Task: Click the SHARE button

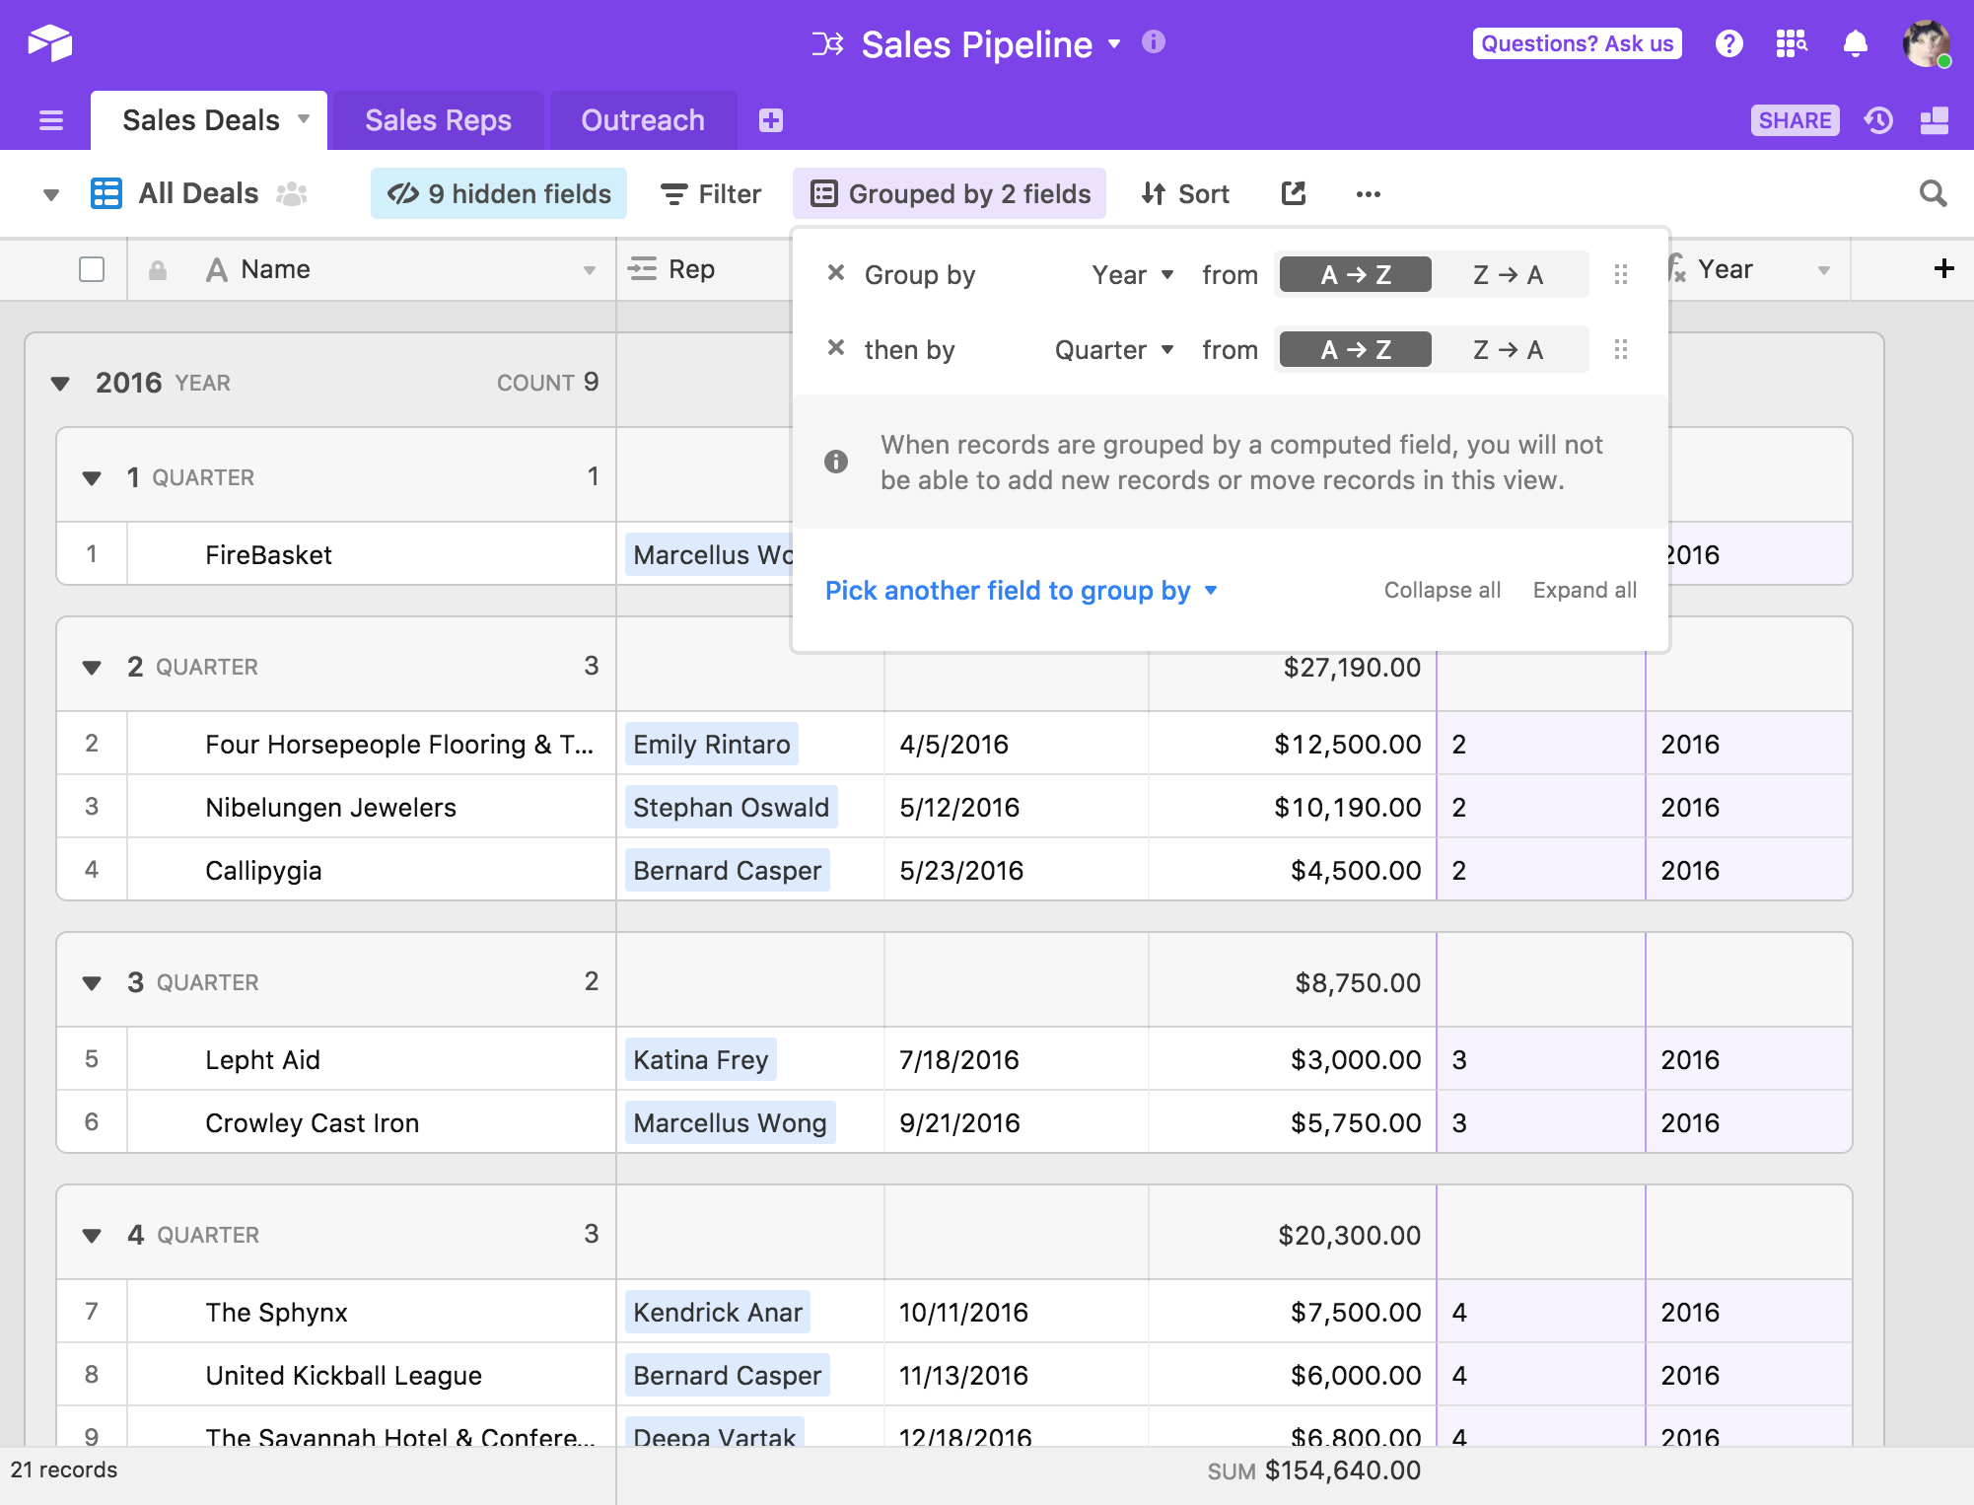Action: 1795,120
